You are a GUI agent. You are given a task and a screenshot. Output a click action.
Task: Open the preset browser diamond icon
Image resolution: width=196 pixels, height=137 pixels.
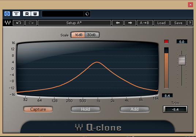(x=87, y=14)
